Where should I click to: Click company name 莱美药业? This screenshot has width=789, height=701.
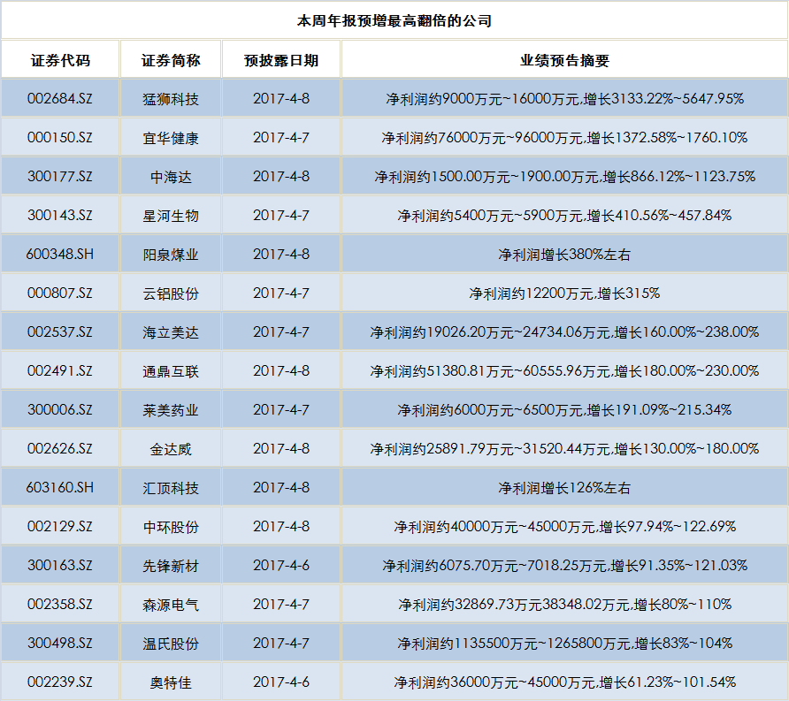171,410
